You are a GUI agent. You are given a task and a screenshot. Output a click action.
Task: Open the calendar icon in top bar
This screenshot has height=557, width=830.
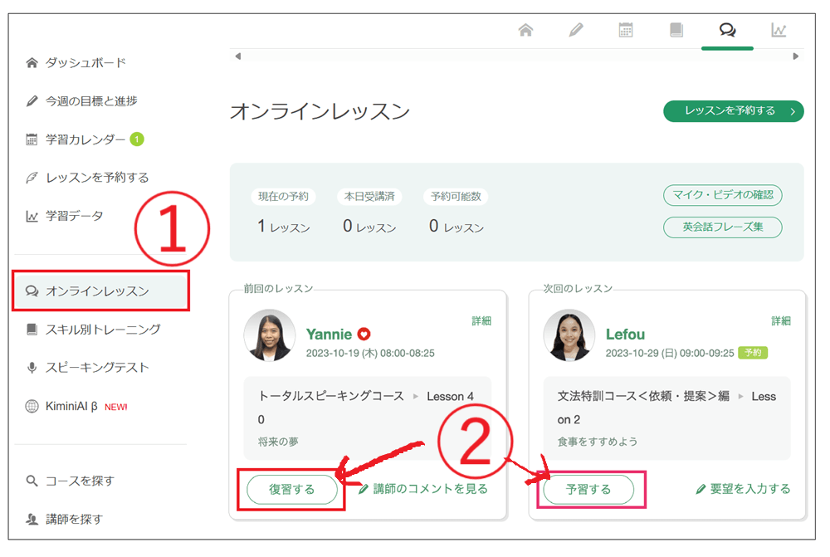pyautogui.click(x=626, y=30)
